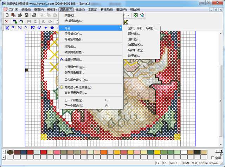
Task: Select the quarter stitch tool
Action: (13, 28)
